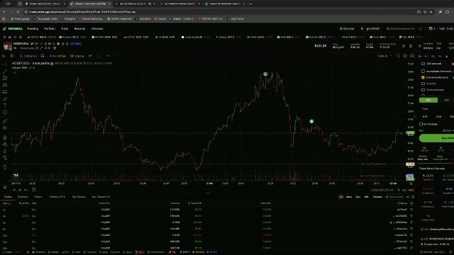Check the fourth wallet checkbox in right panel
Image resolution: width=454 pixels, height=255 pixels.
click(x=423, y=84)
